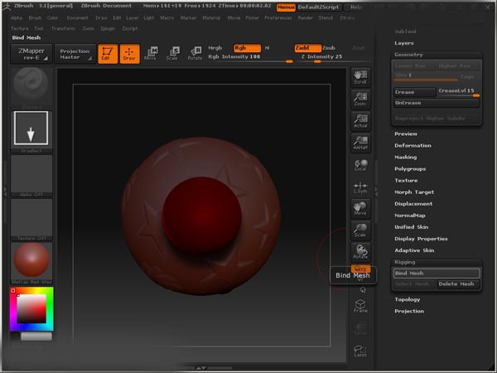Expand the Deformation subpalette
Image resolution: width=497 pixels, height=373 pixels.
(413, 145)
